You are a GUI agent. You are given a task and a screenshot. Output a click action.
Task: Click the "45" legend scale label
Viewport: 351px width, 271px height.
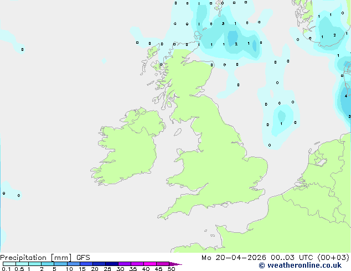(x=158, y=269)
